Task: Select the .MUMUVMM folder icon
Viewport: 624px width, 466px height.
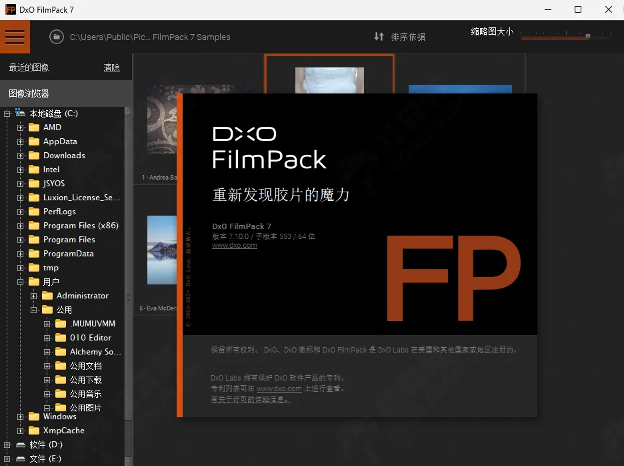Action: [61, 324]
